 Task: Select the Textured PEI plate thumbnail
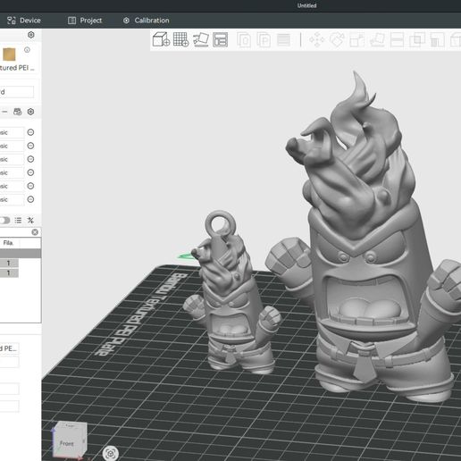point(9,54)
